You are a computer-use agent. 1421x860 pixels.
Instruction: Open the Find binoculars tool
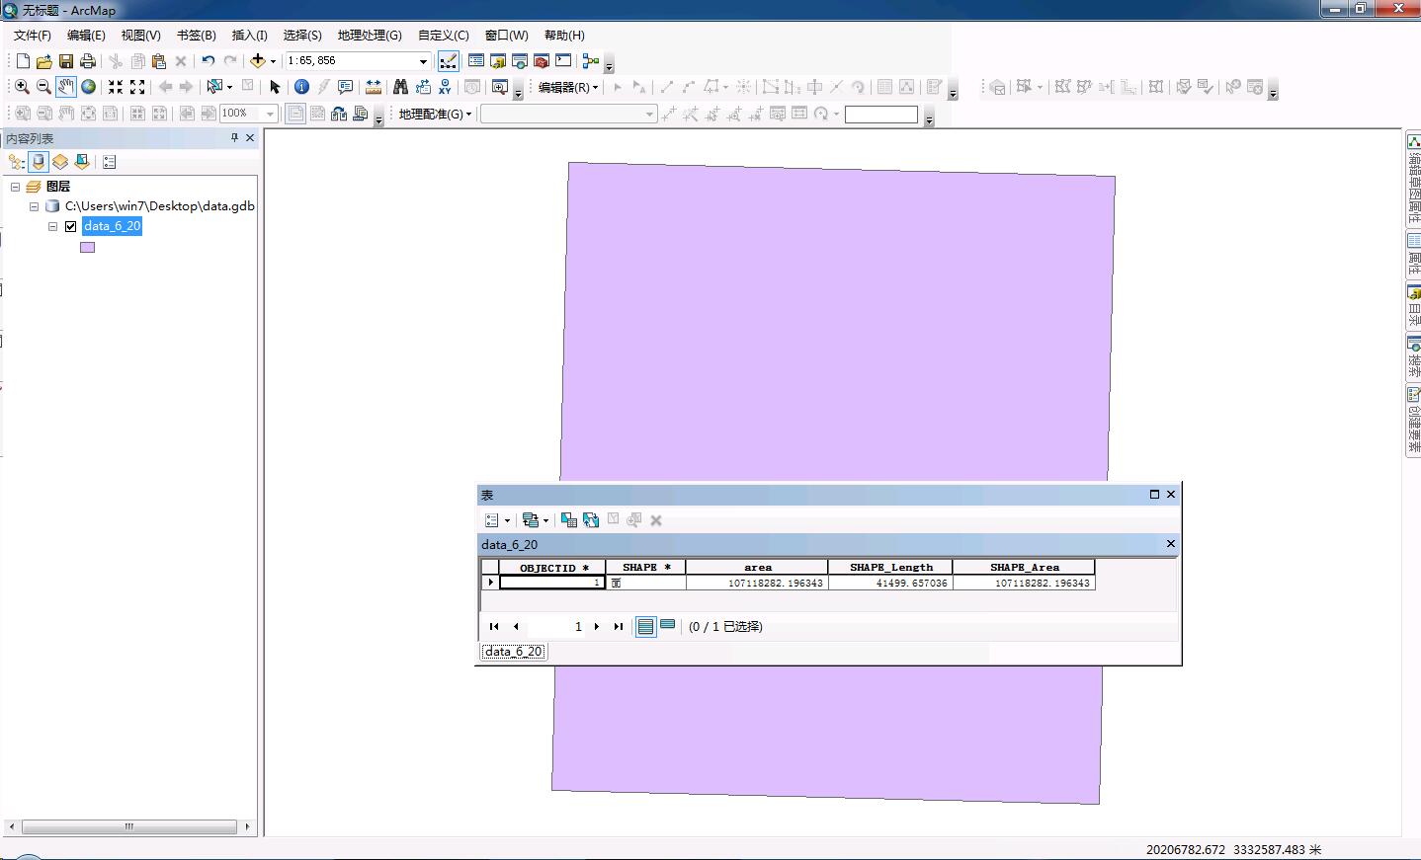[400, 87]
